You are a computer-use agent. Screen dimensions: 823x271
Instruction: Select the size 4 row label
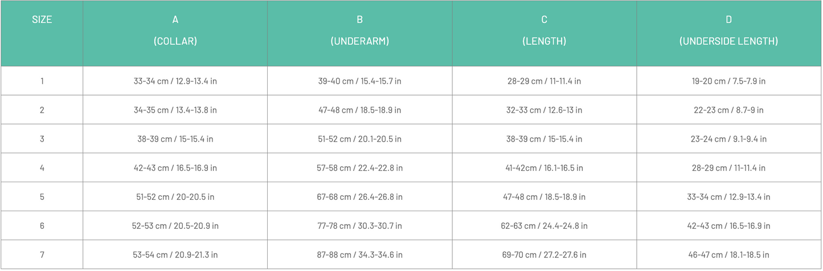(x=42, y=168)
